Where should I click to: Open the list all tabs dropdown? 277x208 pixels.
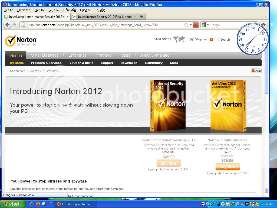pos(266,17)
